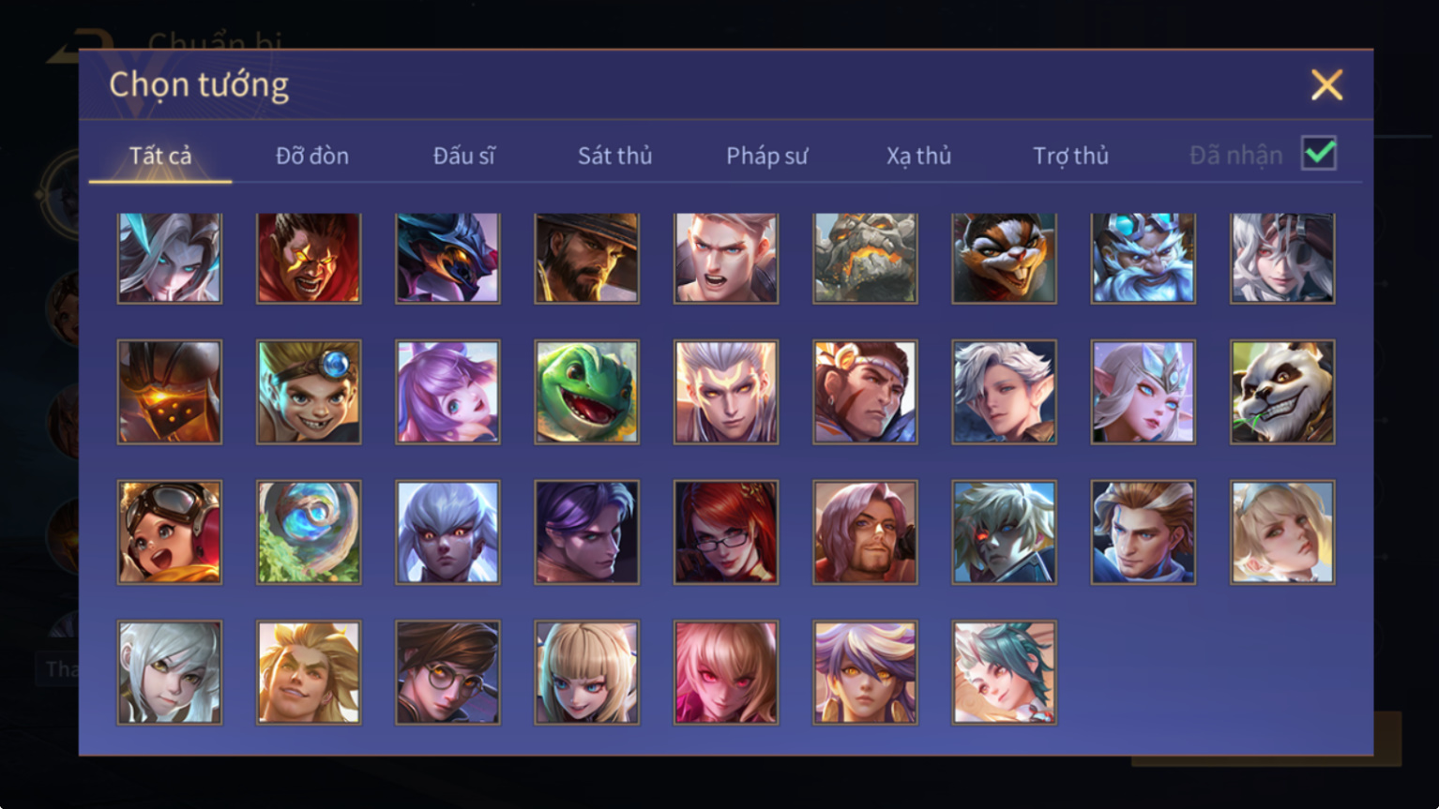Image resolution: width=1439 pixels, height=809 pixels.
Task: Switch to the Đỡ đòn tab
Action: (x=312, y=156)
